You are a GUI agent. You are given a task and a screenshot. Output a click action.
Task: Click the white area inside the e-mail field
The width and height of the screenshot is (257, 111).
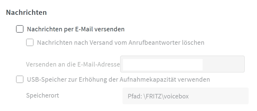pos(163,65)
